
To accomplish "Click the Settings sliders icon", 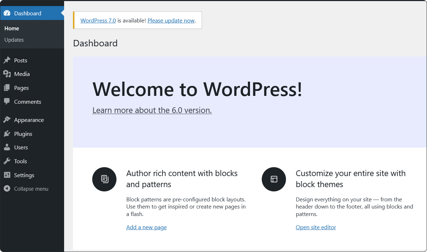I will point(7,175).
